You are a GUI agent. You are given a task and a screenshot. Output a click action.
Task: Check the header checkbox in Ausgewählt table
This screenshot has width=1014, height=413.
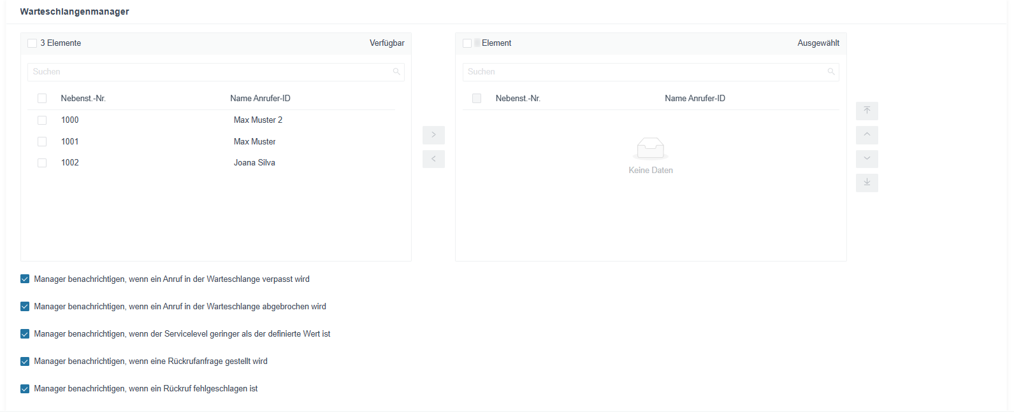coord(477,99)
